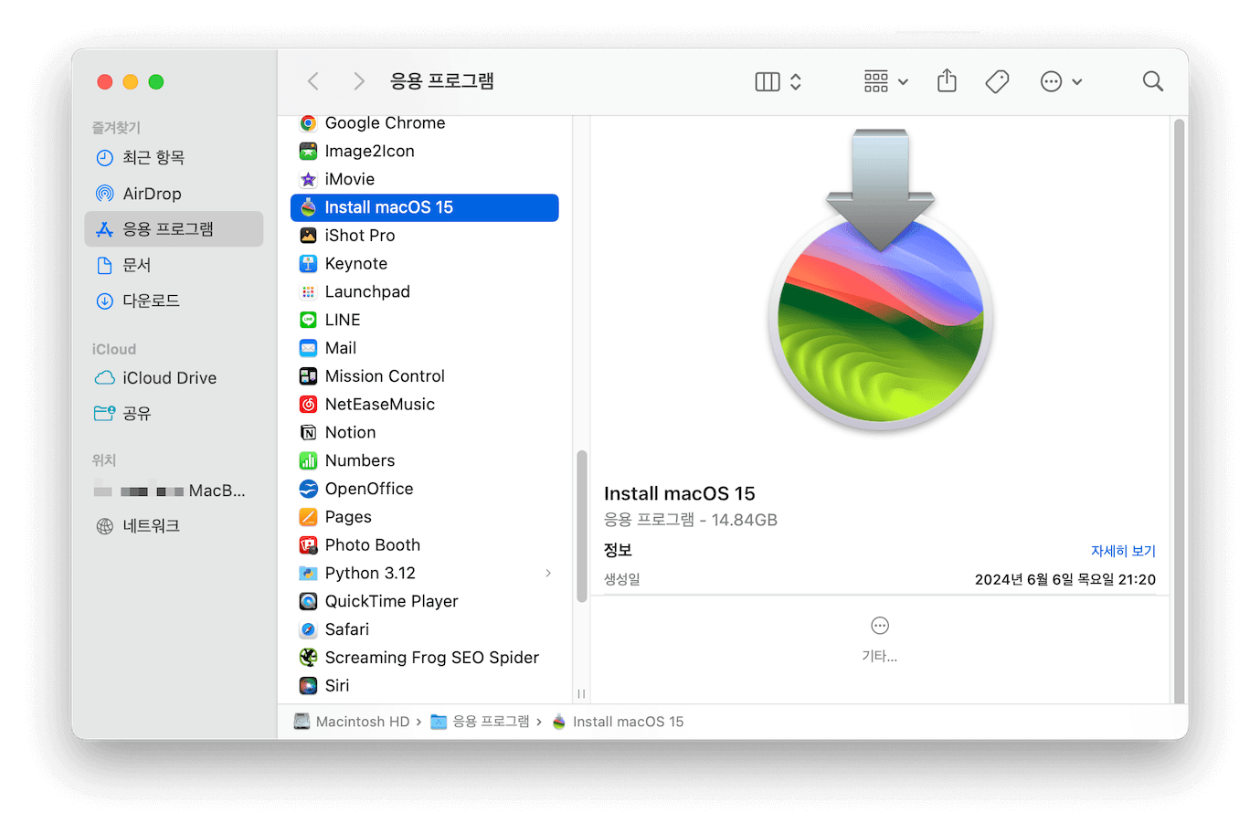Click the 생성일 date value 2024년 6월 6일
The image size is (1260, 834).
[x=1065, y=579]
